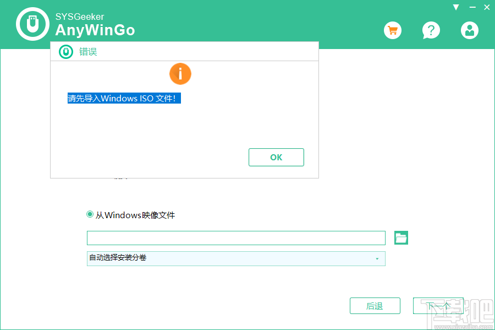Click the empty ISO file path field

tap(236, 237)
